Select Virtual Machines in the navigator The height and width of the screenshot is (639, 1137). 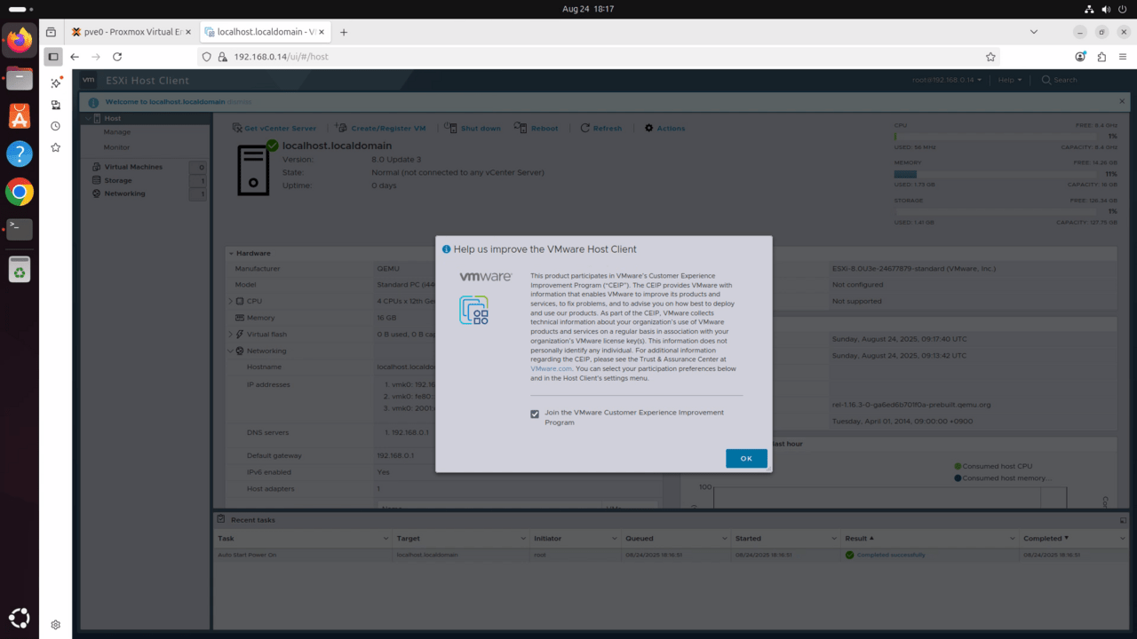pos(133,167)
